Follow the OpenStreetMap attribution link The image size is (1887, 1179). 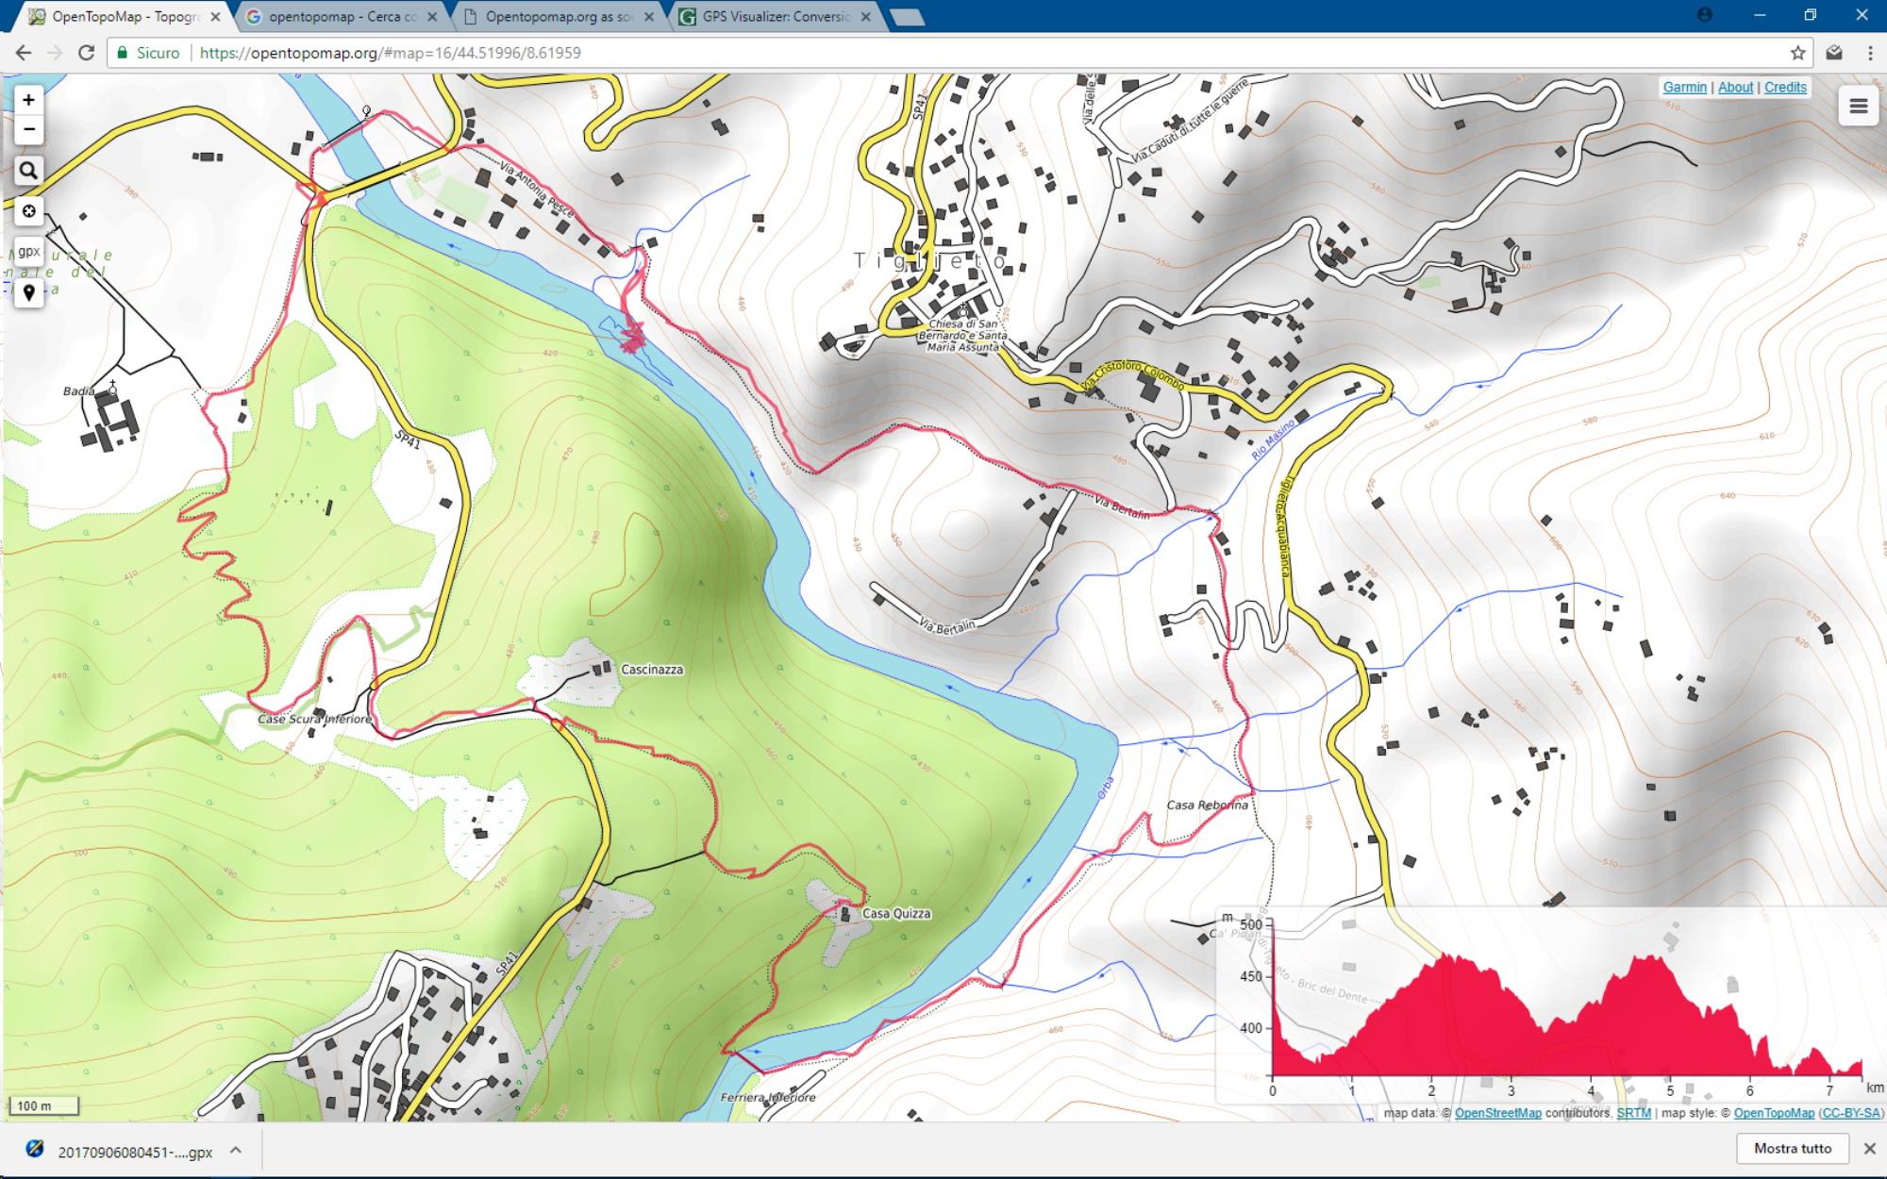click(1497, 1113)
